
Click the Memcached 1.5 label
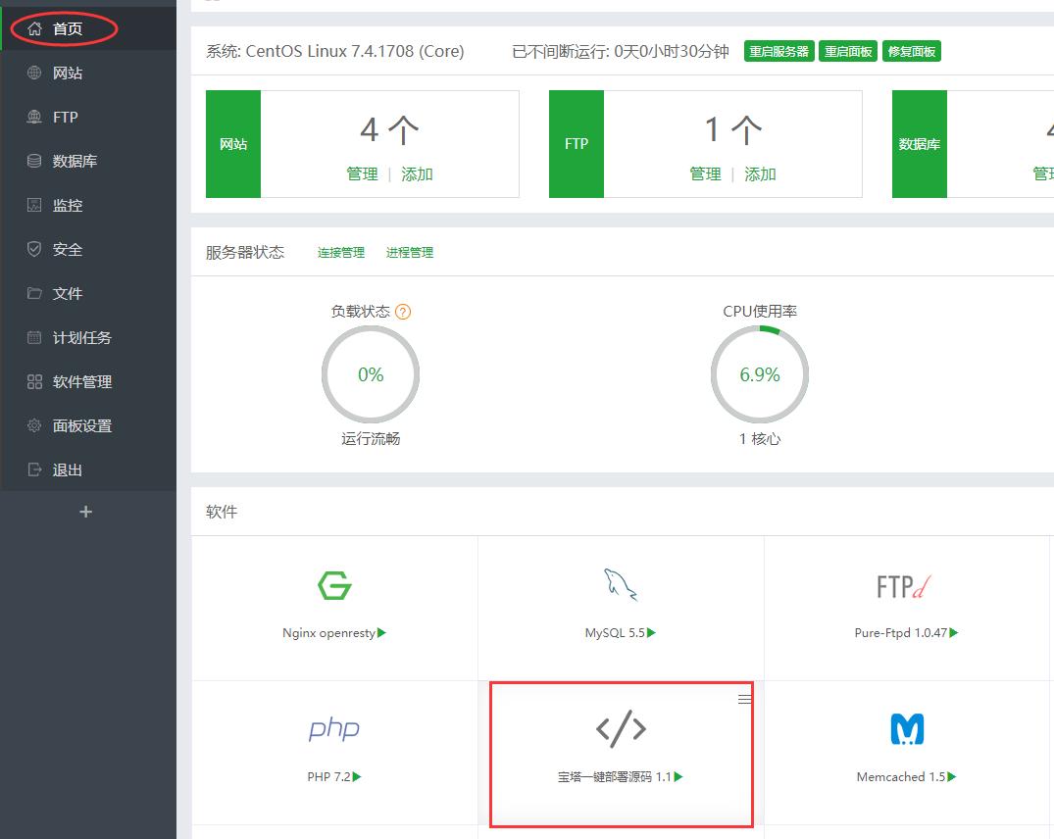(901, 776)
